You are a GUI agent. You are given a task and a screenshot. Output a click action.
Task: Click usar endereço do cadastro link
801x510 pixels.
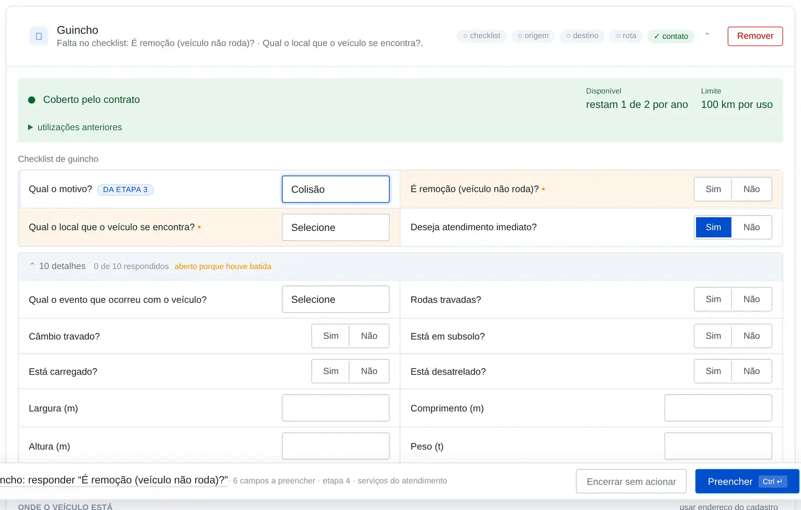coord(729,506)
